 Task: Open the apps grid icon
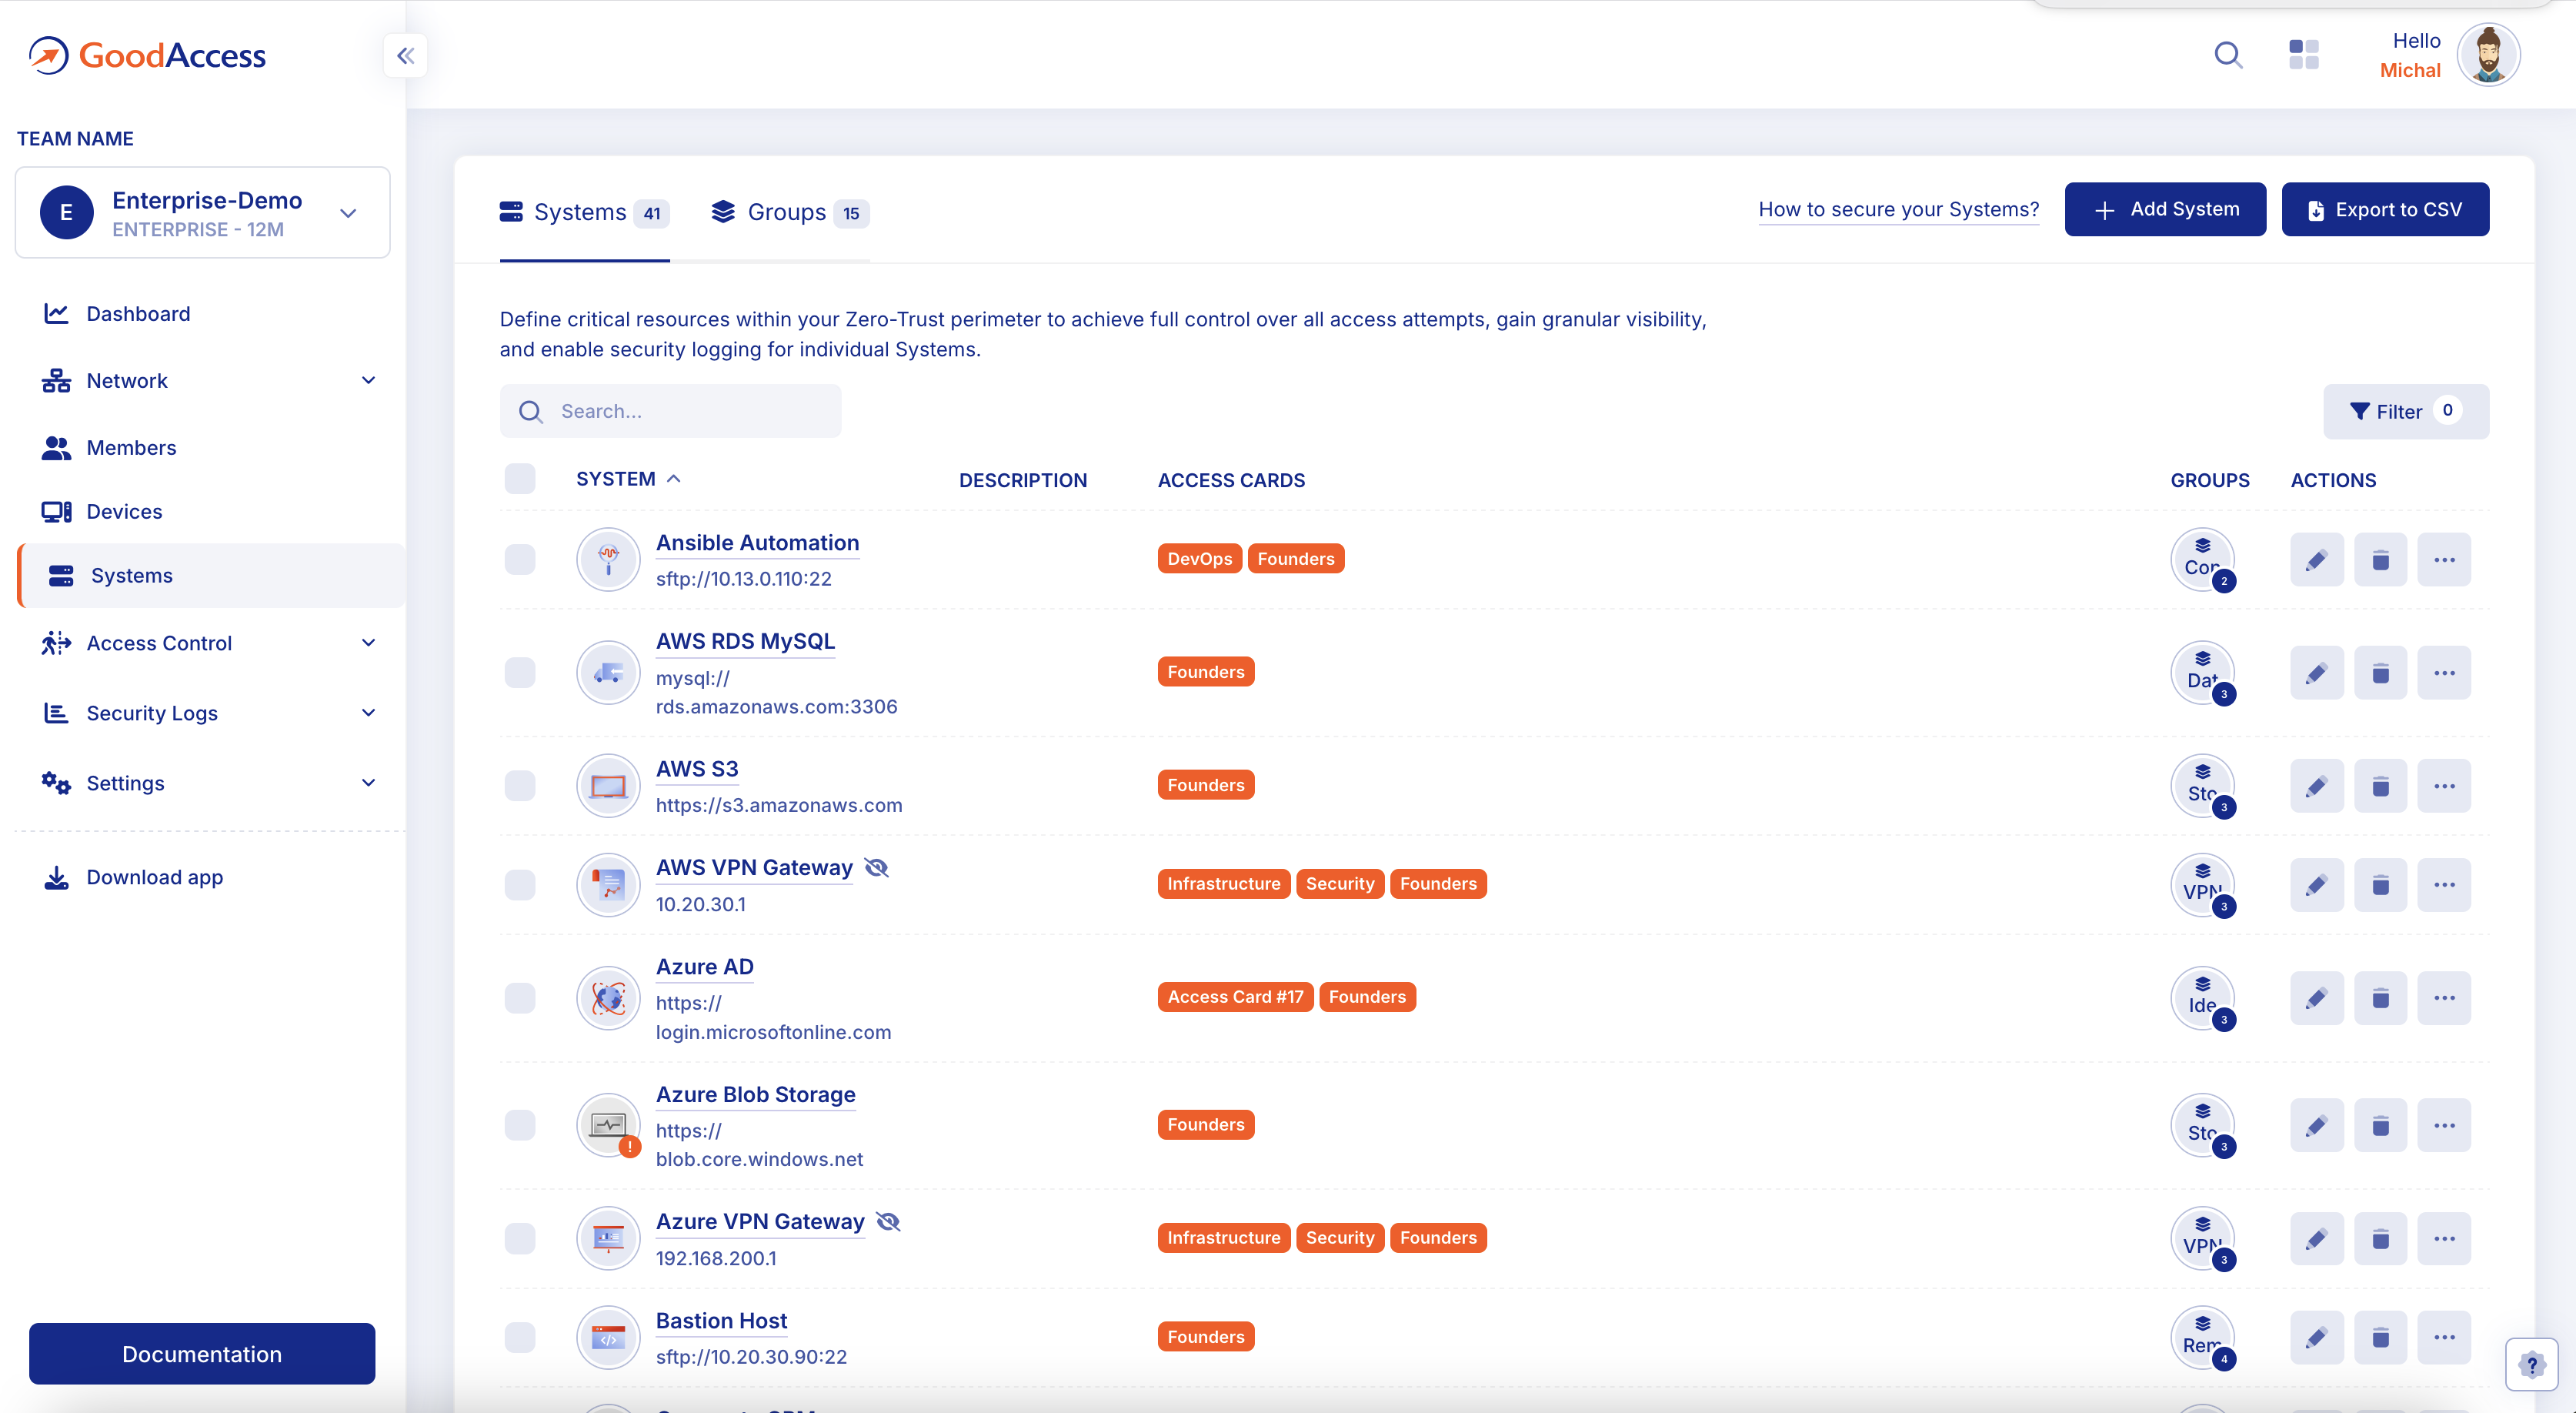pos(2303,55)
